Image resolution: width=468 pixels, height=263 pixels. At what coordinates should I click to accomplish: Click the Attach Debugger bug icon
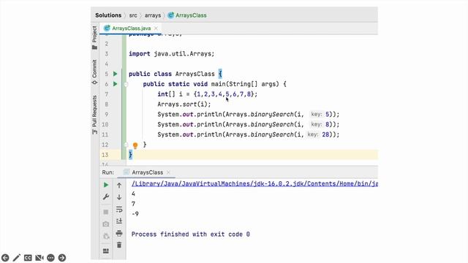point(106,236)
